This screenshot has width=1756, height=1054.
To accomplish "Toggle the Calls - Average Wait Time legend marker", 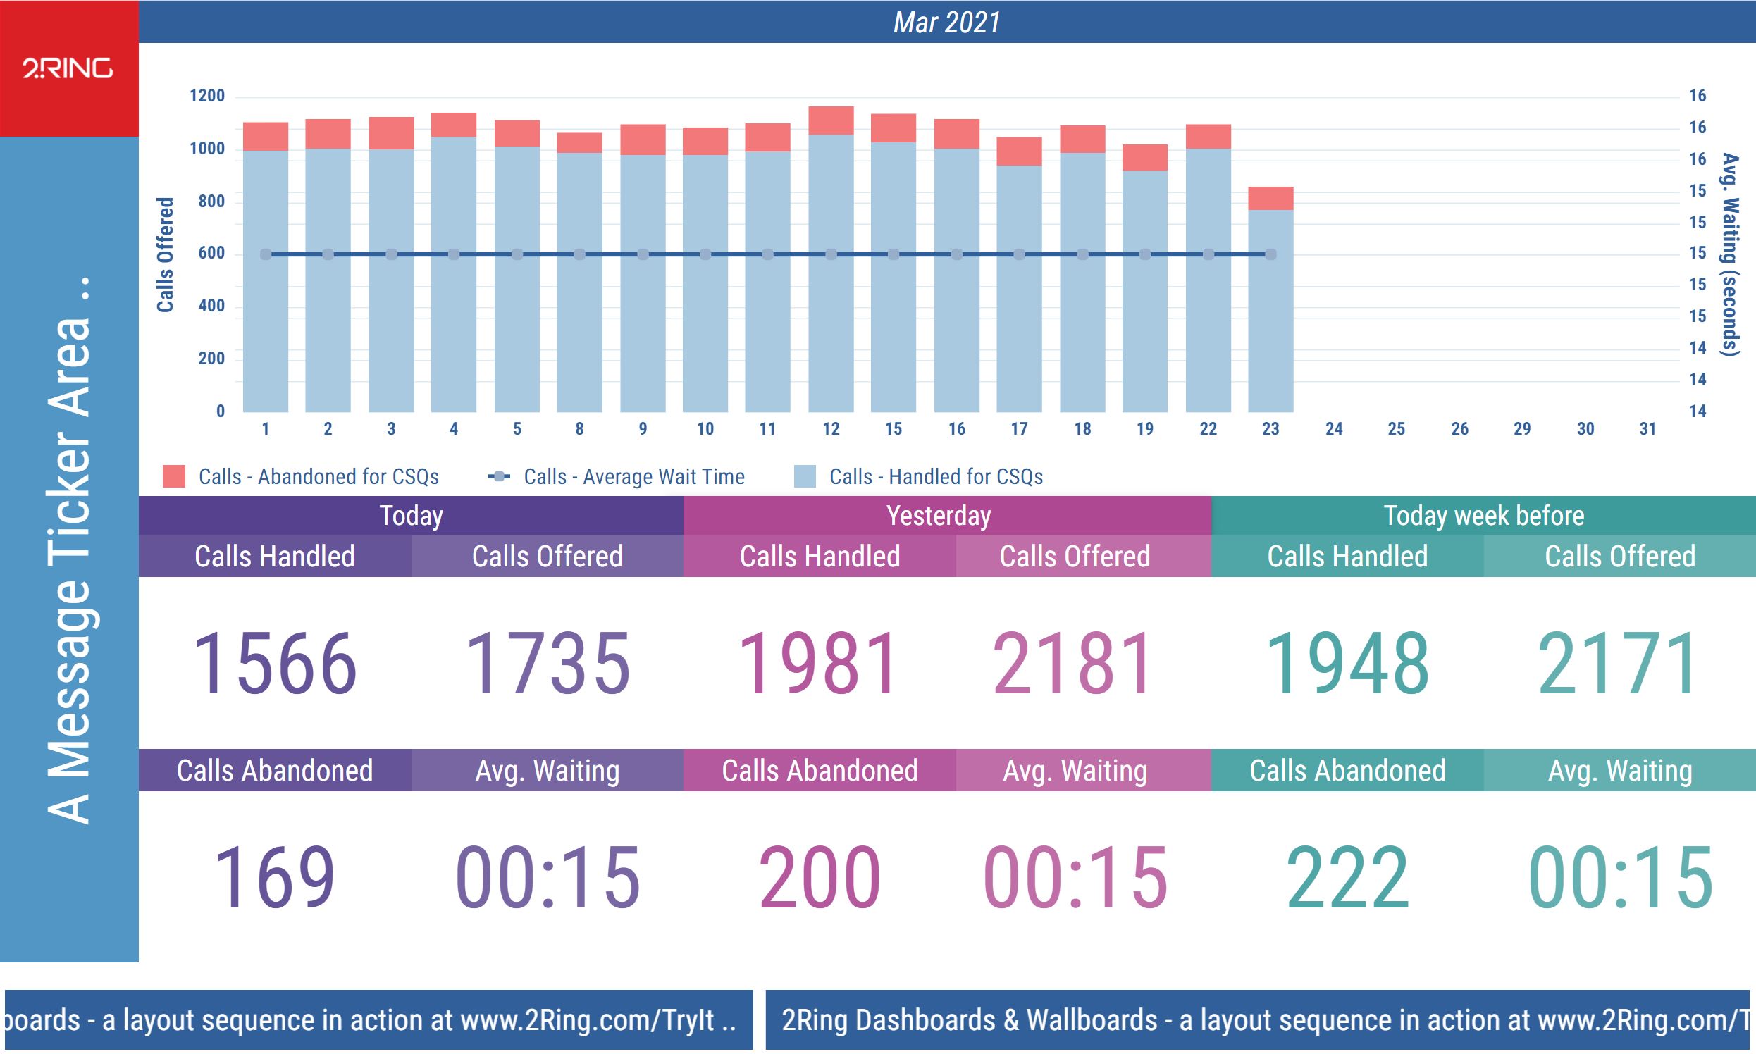I will [x=500, y=476].
